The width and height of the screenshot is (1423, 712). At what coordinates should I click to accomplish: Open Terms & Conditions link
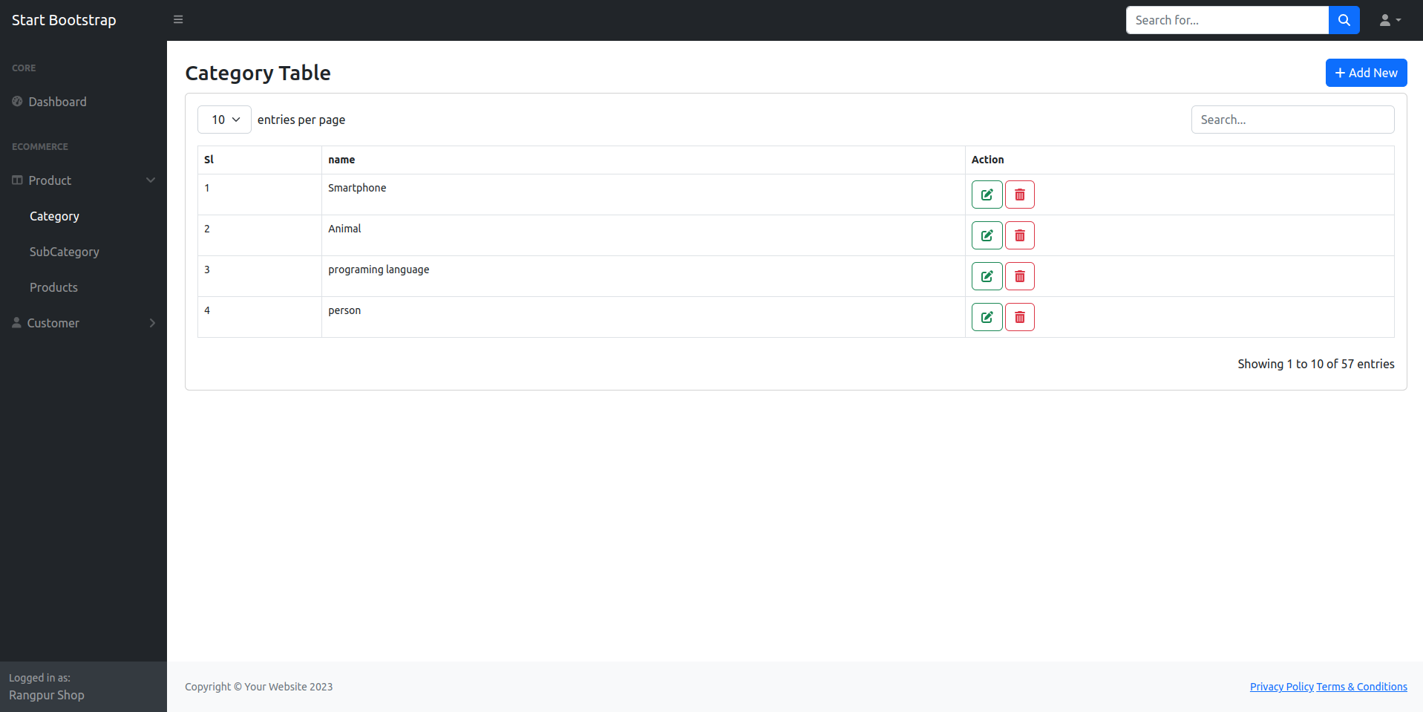pyautogui.click(x=1361, y=687)
